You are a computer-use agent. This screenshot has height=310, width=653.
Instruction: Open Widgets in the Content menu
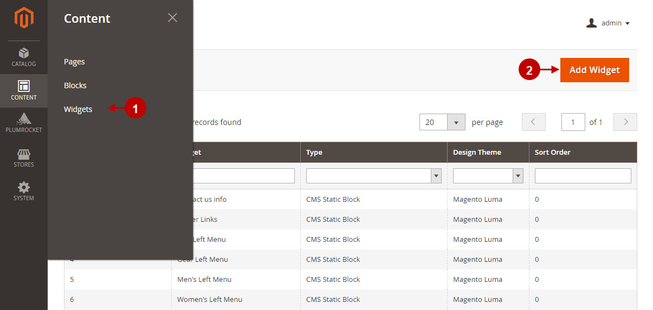(x=78, y=109)
